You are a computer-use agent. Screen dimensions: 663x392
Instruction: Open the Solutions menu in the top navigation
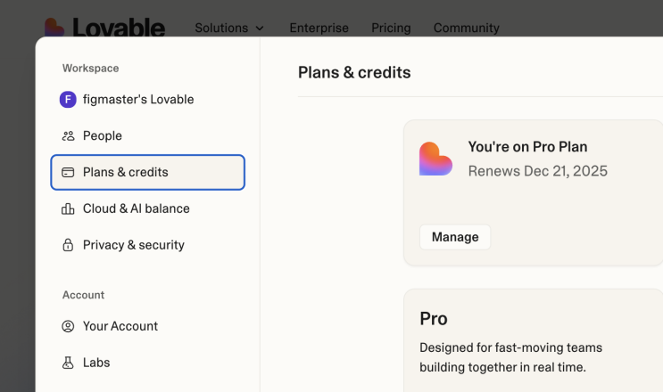[x=229, y=28]
